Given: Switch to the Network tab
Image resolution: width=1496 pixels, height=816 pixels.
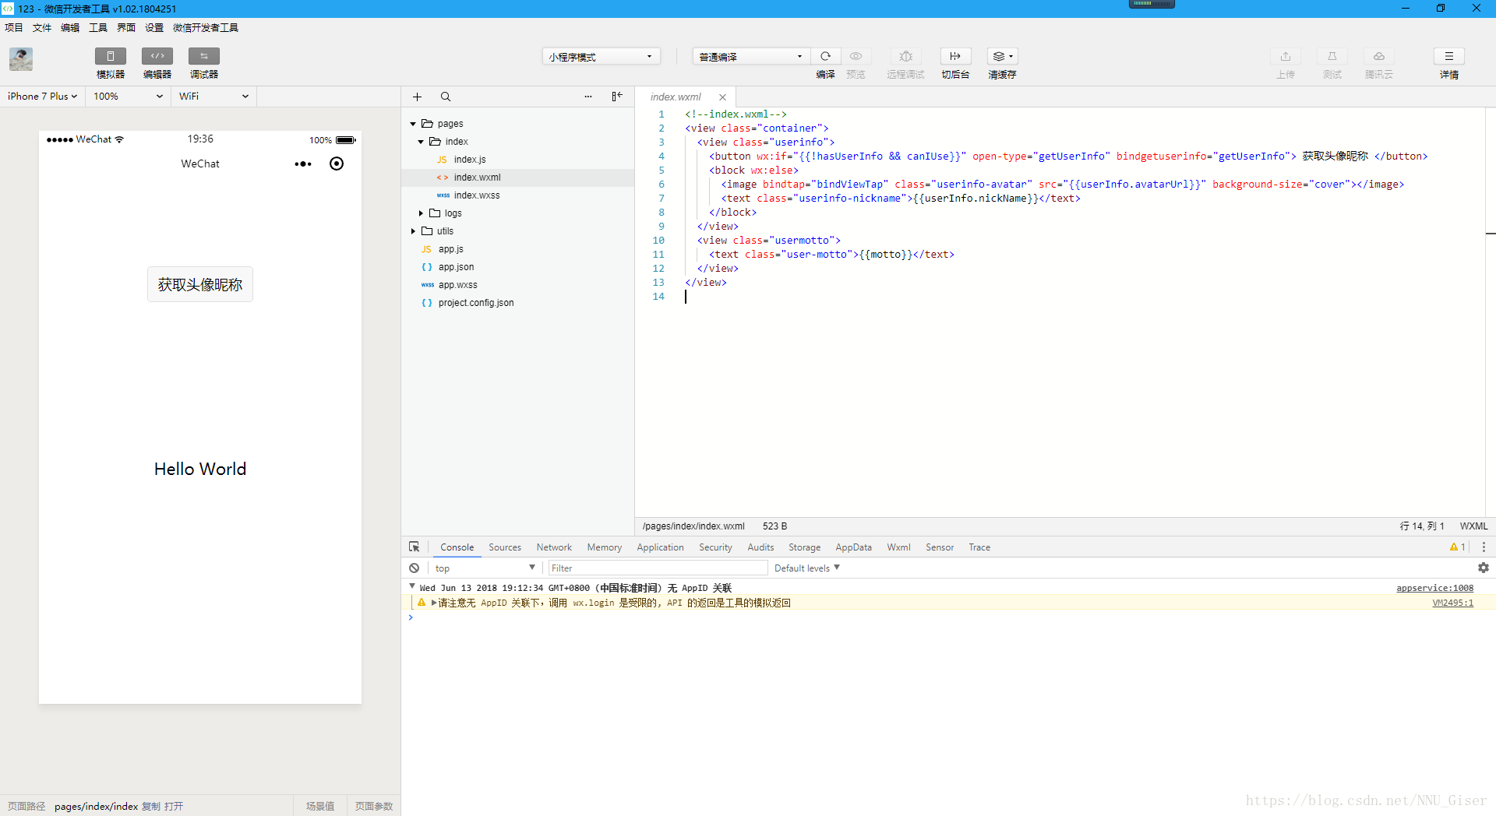Looking at the screenshot, I should [x=553, y=547].
